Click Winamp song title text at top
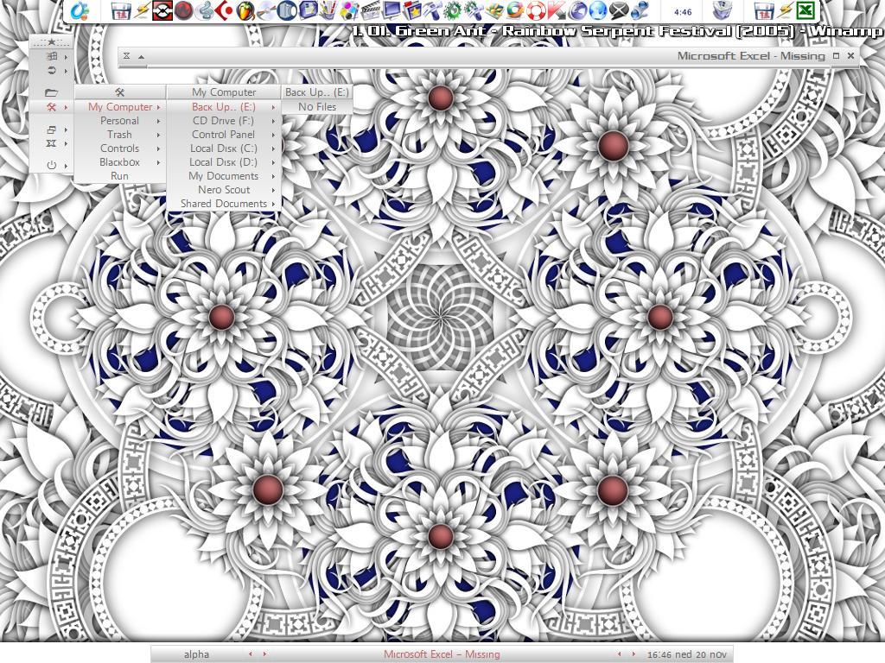 (618, 31)
